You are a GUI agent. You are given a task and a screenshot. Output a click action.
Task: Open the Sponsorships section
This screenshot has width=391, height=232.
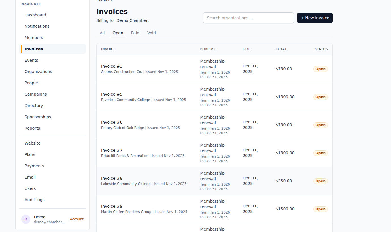click(x=38, y=117)
